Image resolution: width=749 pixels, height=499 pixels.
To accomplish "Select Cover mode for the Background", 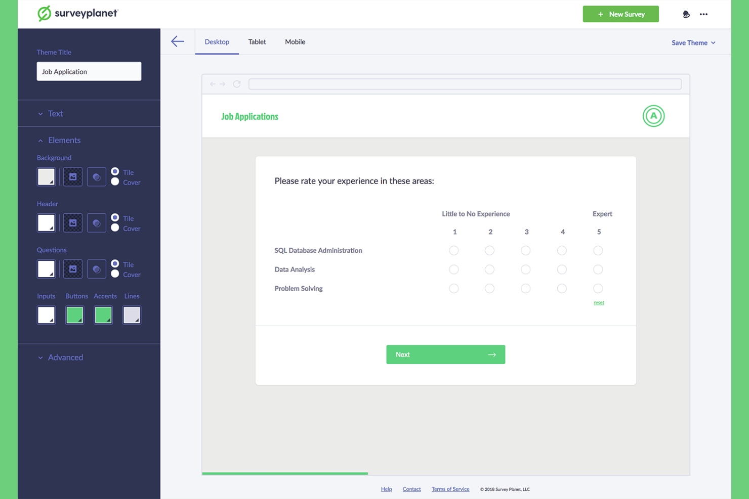I will [115, 182].
